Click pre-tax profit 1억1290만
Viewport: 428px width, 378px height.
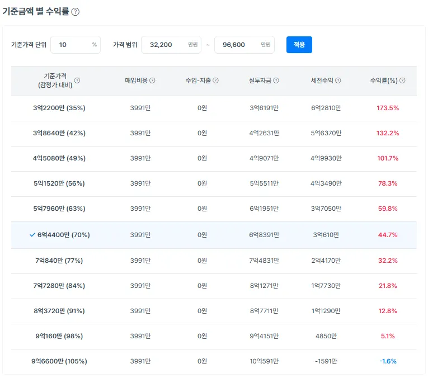(x=326, y=311)
